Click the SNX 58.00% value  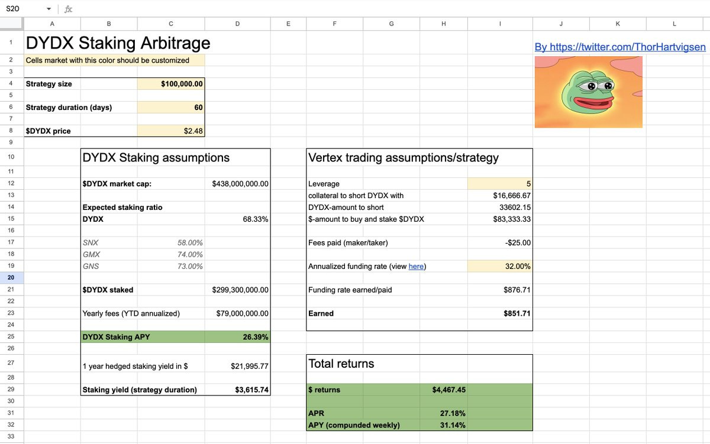(x=190, y=243)
